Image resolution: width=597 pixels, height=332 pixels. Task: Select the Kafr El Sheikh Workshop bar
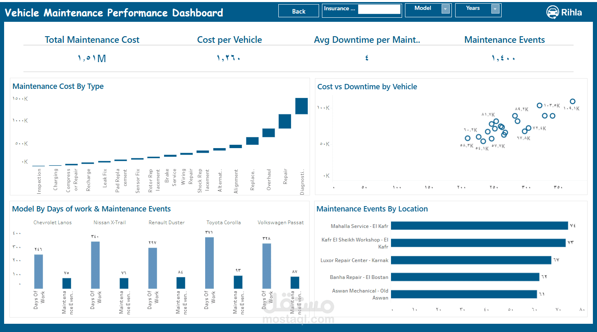click(x=478, y=243)
